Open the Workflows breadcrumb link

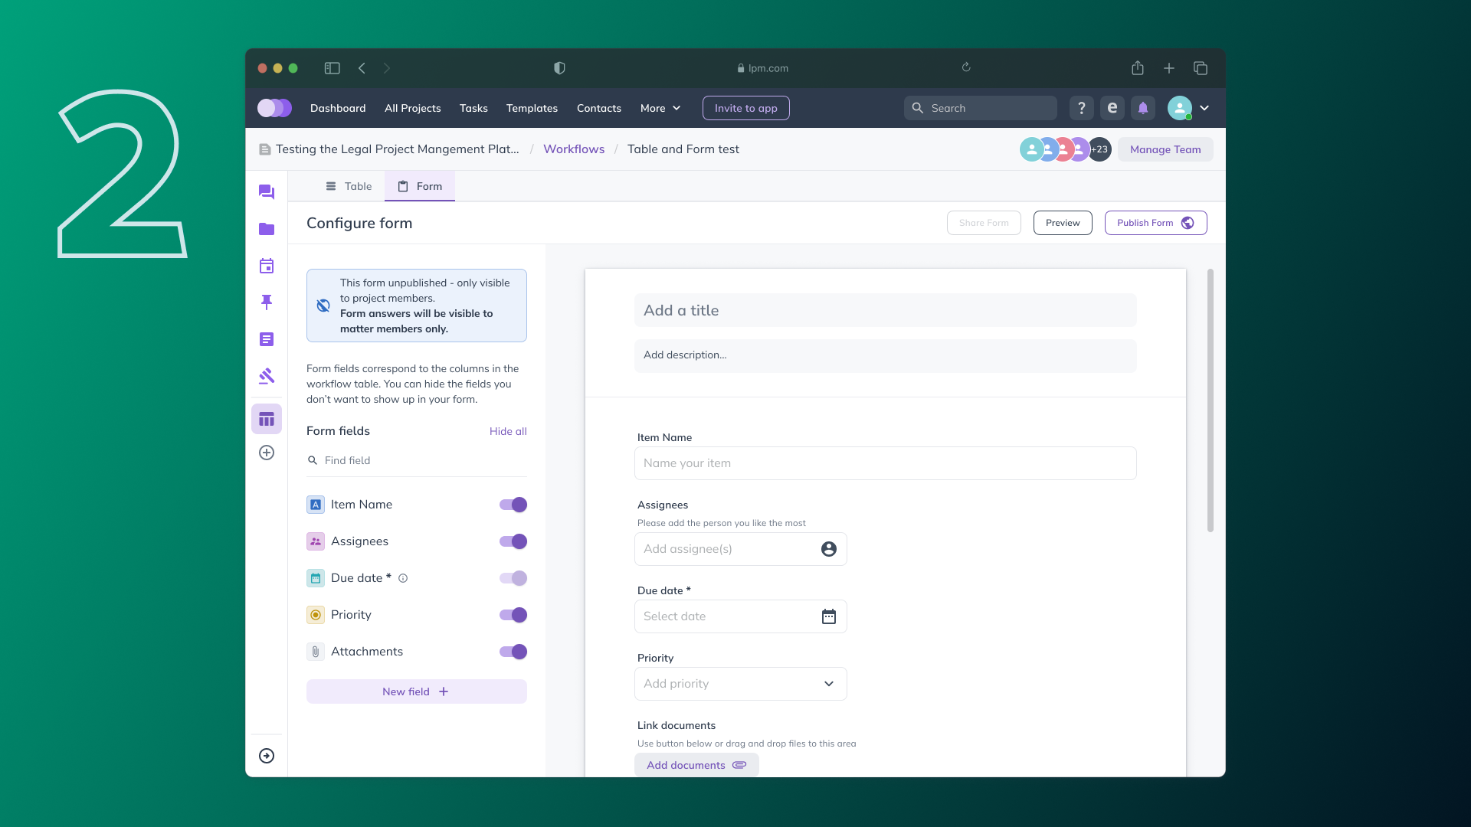tap(574, 149)
